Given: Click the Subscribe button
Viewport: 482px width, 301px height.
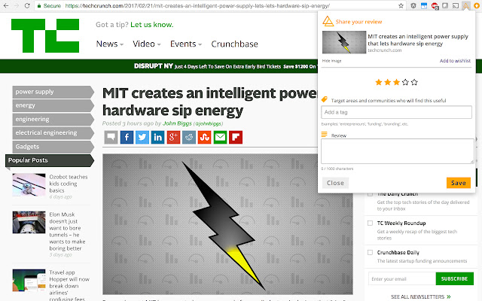Looking at the screenshot, I should click(454, 279).
